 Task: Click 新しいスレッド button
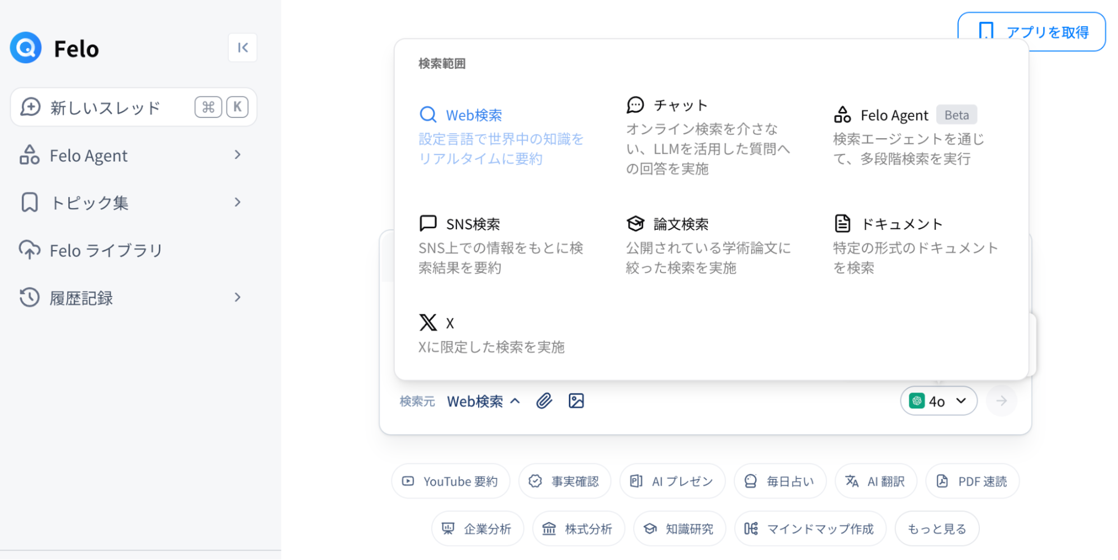pyautogui.click(x=134, y=107)
